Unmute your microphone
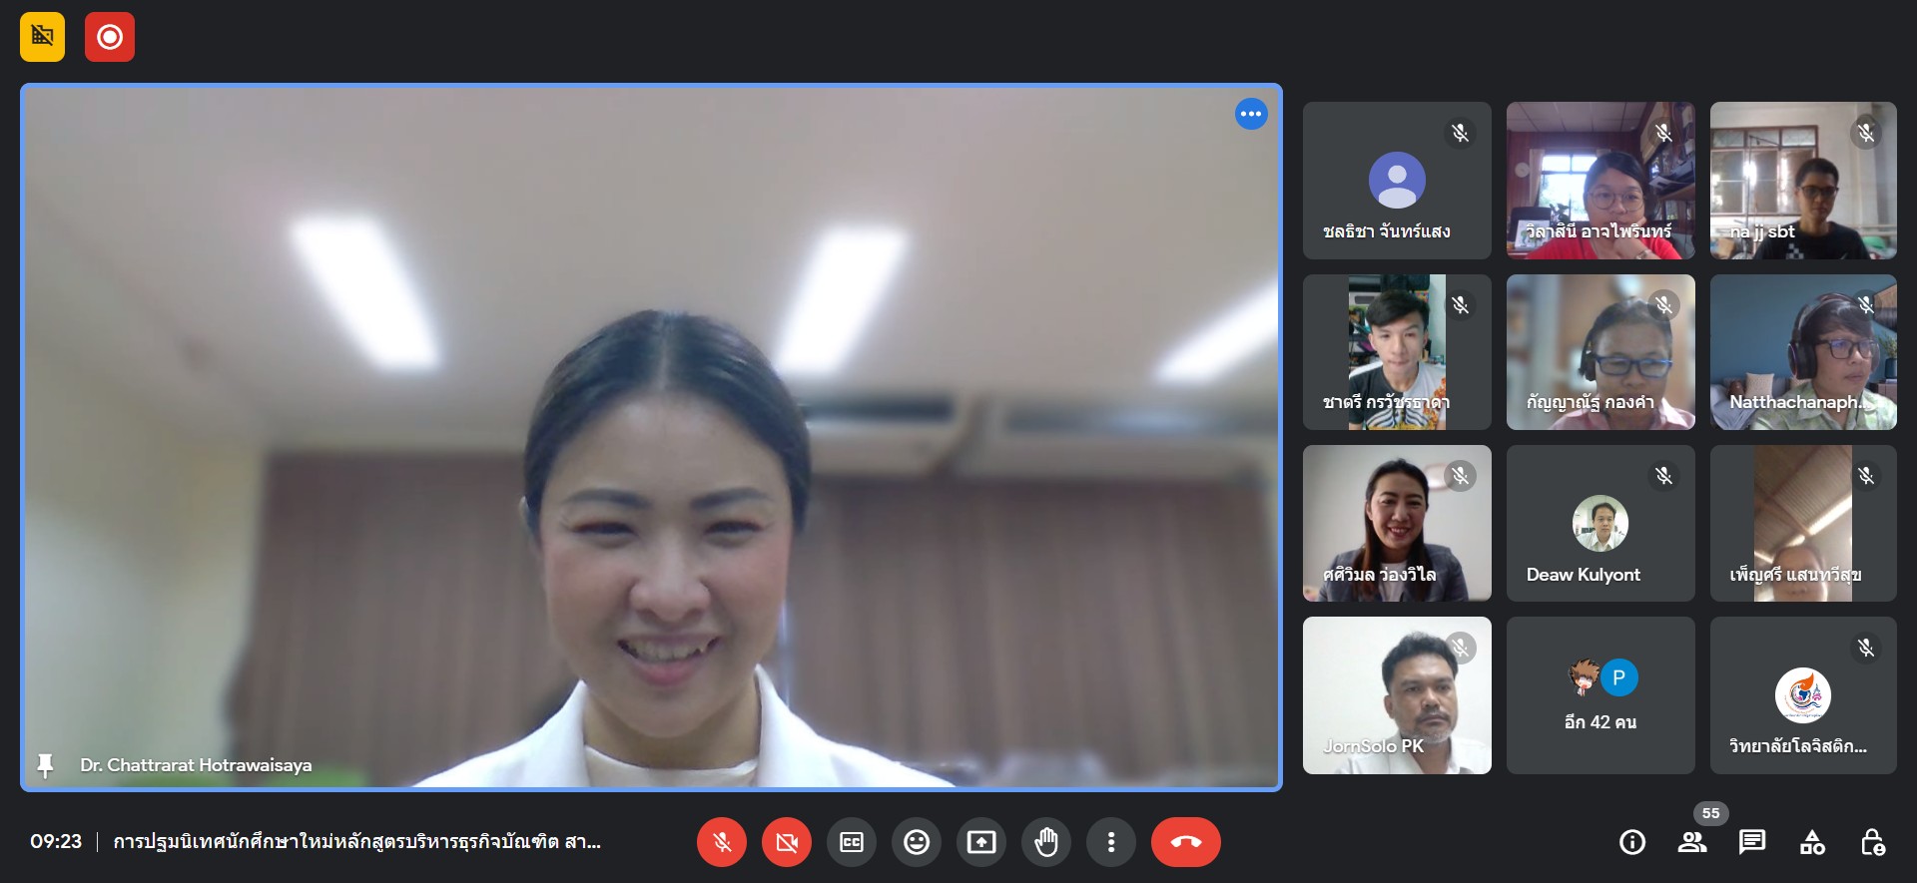 pyautogui.click(x=721, y=842)
